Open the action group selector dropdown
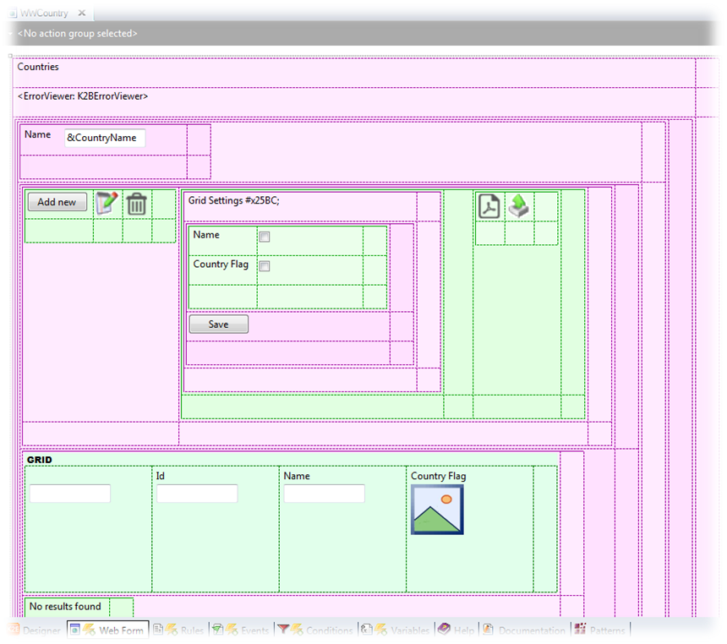Viewport: 727px width, 644px height. [8, 31]
